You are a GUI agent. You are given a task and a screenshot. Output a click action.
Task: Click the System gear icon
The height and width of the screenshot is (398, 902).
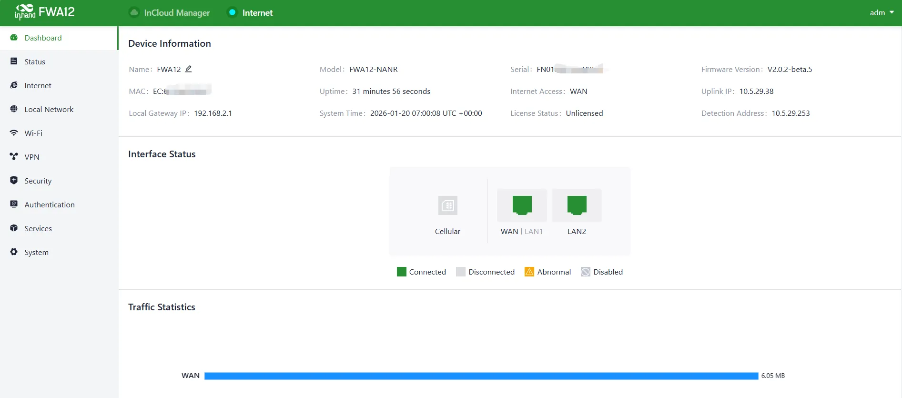[x=14, y=252]
